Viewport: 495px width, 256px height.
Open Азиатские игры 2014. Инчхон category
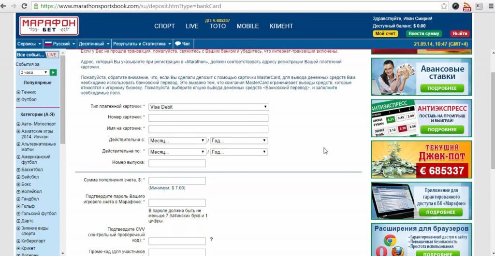click(37, 134)
